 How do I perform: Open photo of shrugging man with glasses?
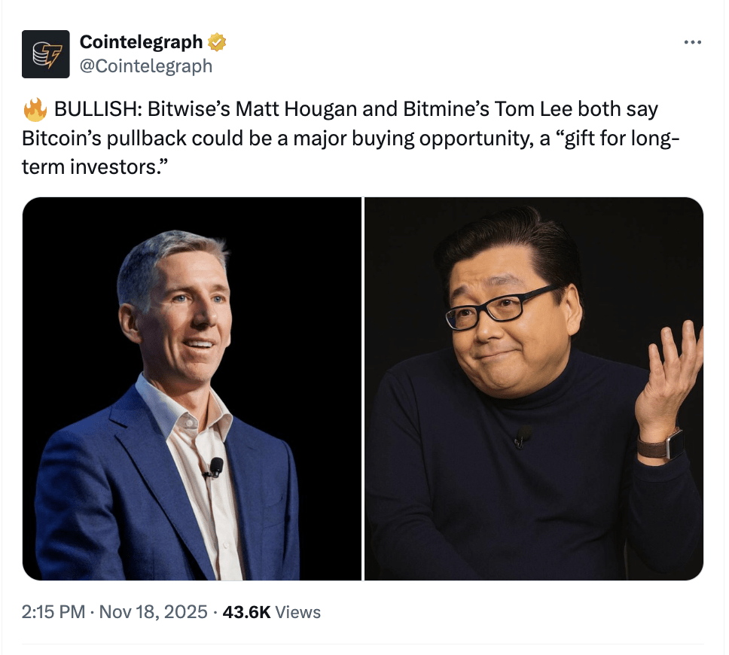534,388
